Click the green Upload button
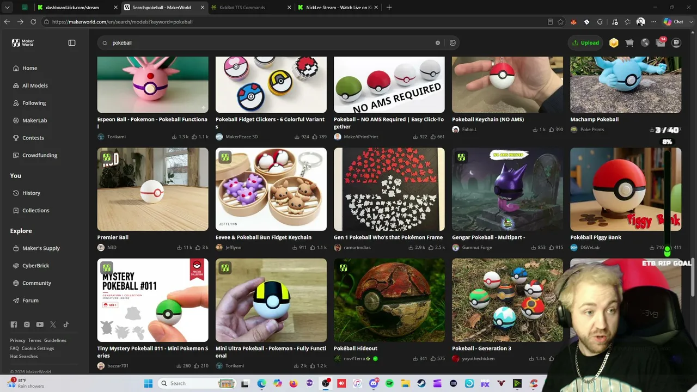 pyautogui.click(x=585, y=42)
